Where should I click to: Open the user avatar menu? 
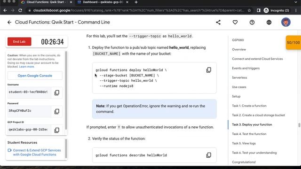(x=286, y=22)
